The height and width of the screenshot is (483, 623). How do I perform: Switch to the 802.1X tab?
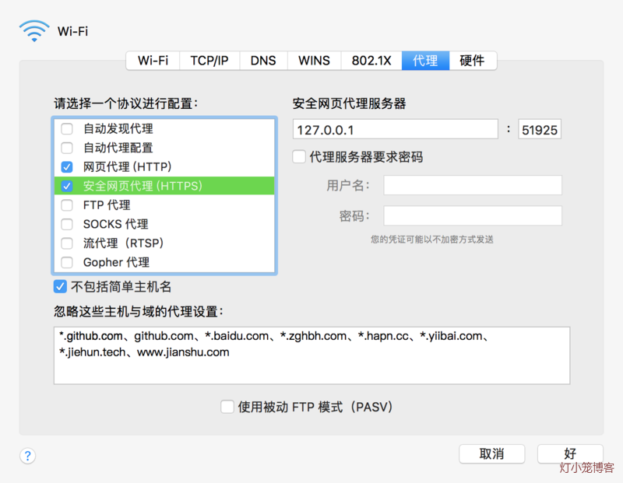371,61
